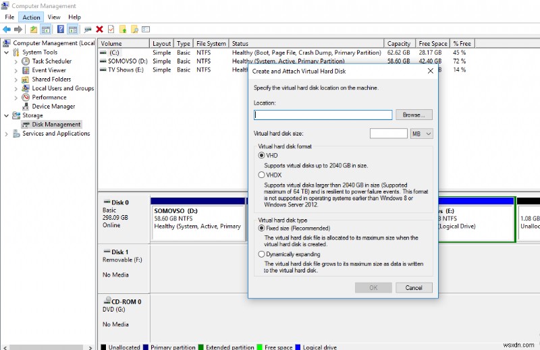The image size is (540, 350).
Task: Click the red X delete toolbar icon
Action: [99, 29]
